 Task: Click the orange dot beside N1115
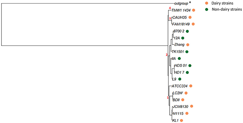coord(187,113)
